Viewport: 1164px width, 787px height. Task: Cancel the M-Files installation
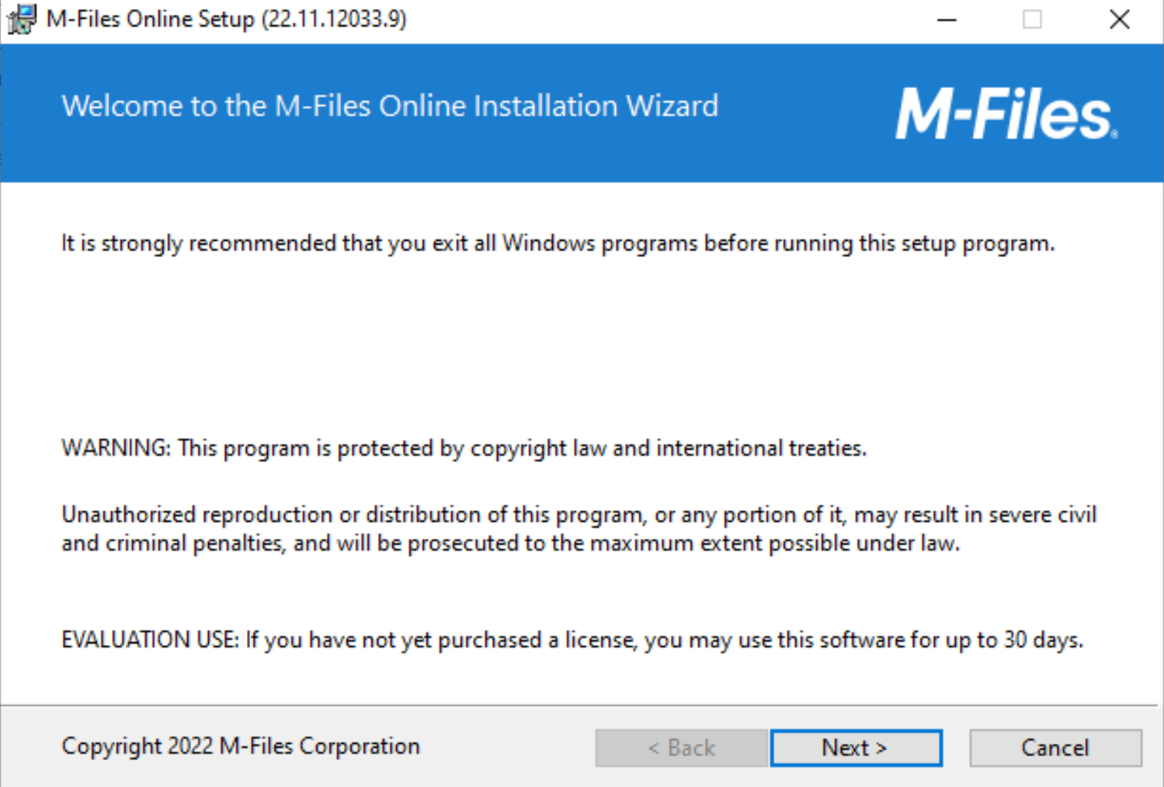(x=1055, y=748)
